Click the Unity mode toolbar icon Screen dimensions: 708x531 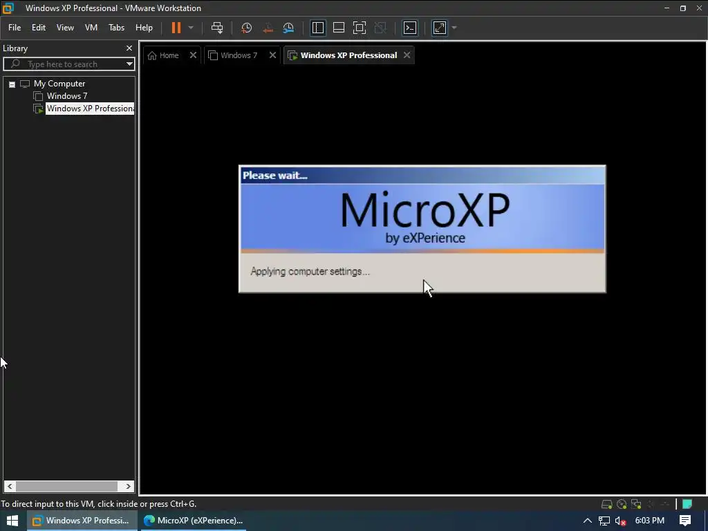(381, 28)
